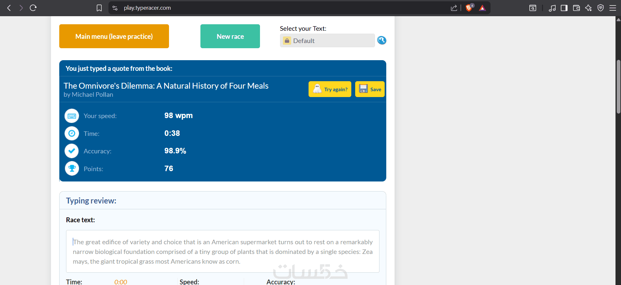Click the 98 wpm speed value

click(178, 115)
